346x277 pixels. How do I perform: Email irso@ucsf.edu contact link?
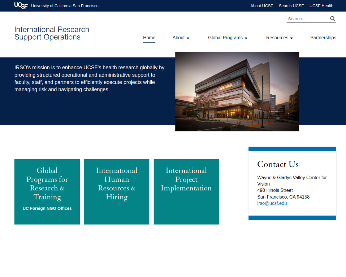(x=272, y=203)
